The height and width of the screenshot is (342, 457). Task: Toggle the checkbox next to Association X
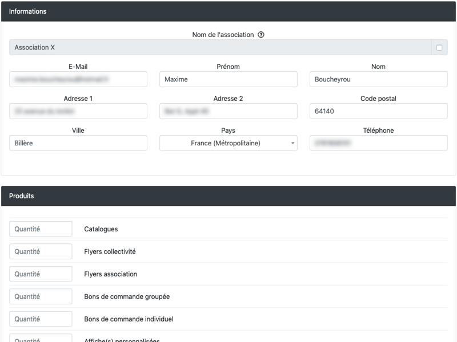[439, 48]
